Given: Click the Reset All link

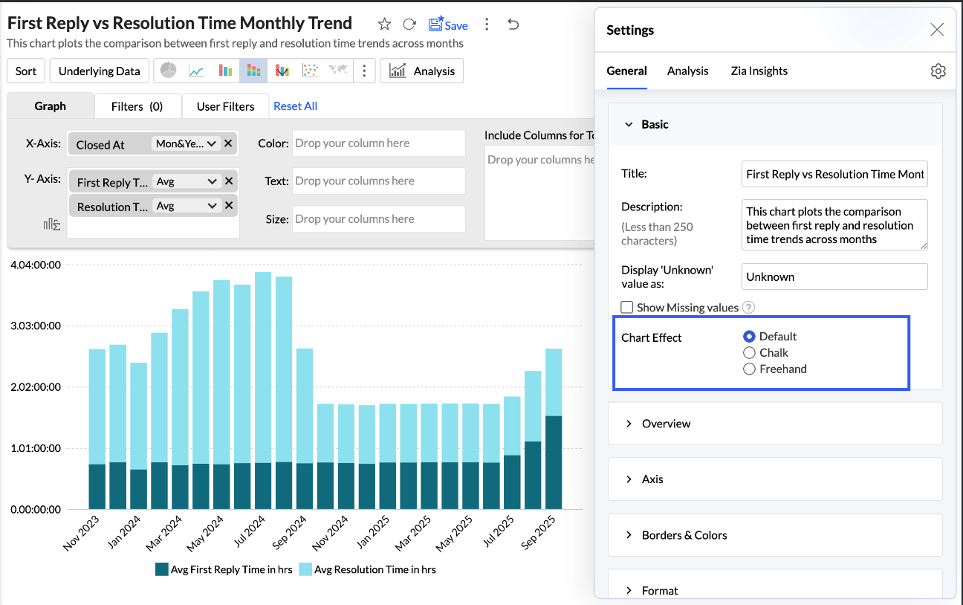Looking at the screenshot, I should [295, 106].
